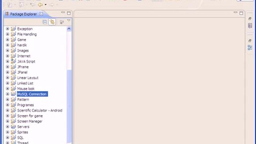
Task: Select the Screen Maneger project label
Action: (30, 121)
